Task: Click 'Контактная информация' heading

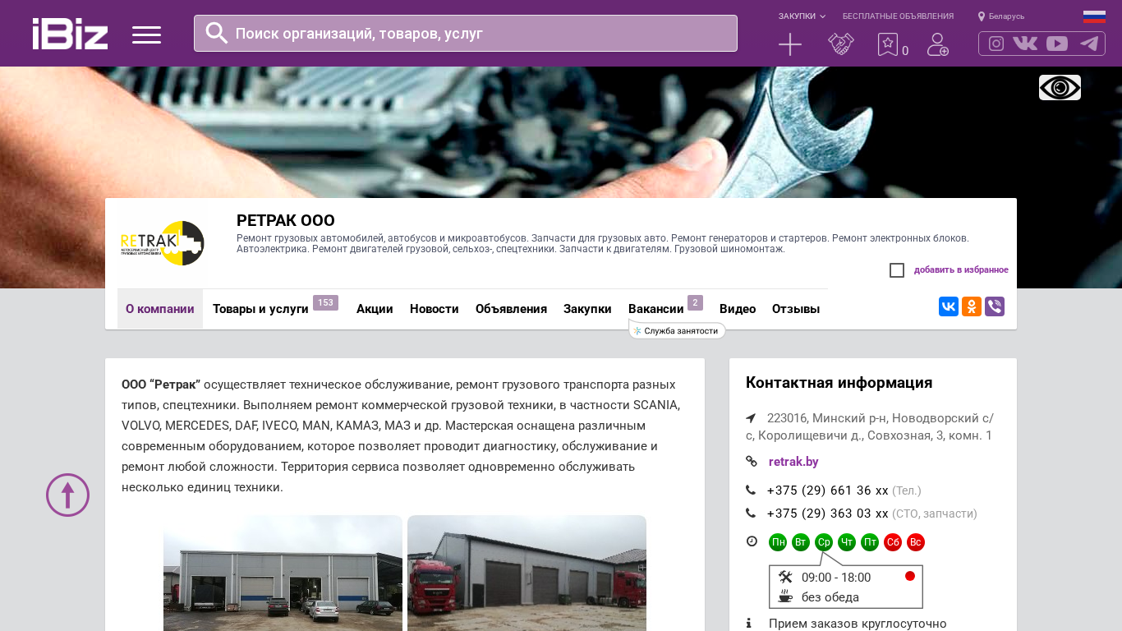Action: pos(839,383)
